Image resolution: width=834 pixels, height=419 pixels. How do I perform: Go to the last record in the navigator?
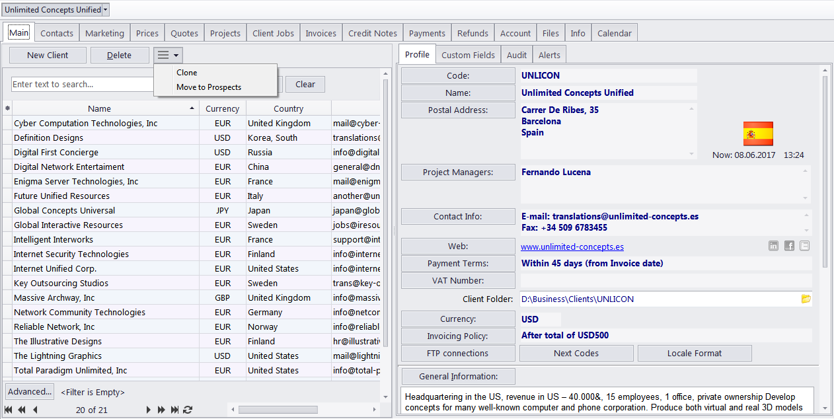pyautogui.click(x=174, y=410)
